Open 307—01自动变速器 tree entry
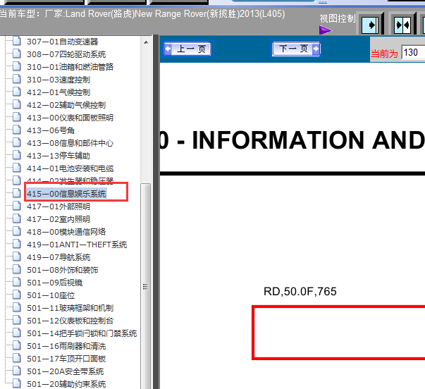Image resolution: width=425 pixels, height=389 pixels. pyautogui.click(x=62, y=42)
